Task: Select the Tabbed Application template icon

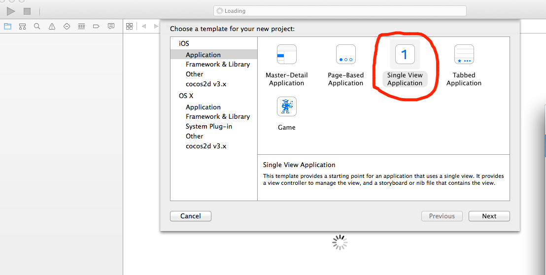Action: [464, 54]
